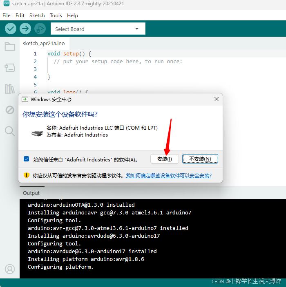The width and height of the screenshot is (286, 287).
Task: Start debugging with the debug icon
Action: click(x=40, y=29)
